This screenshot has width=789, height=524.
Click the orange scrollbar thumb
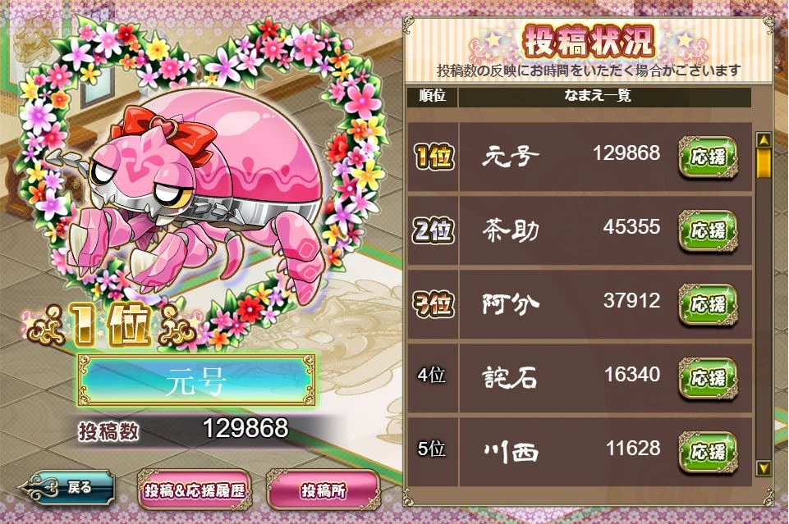coord(764,163)
